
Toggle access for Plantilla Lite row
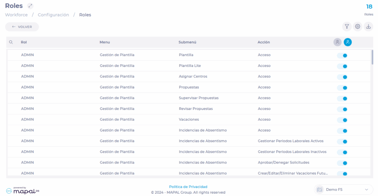coord(342,66)
